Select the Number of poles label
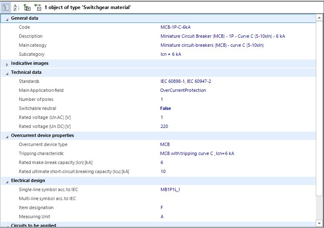This screenshot has height=228, width=324. pos(36,99)
